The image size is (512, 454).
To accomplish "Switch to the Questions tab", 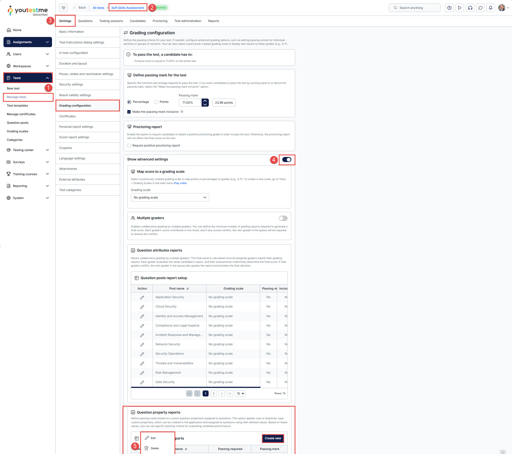I will click(85, 21).
